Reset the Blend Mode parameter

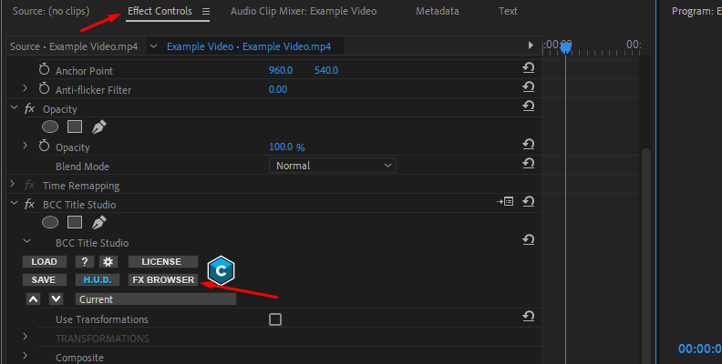[x=528, y=165]
